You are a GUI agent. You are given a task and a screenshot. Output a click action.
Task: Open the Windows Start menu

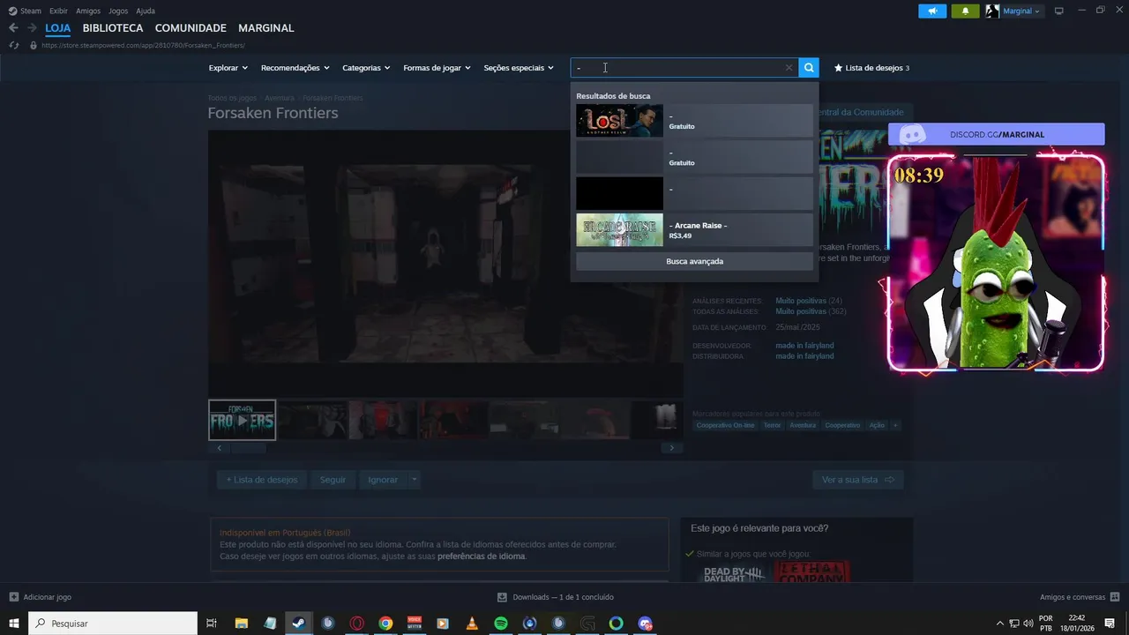click(14, 624)
